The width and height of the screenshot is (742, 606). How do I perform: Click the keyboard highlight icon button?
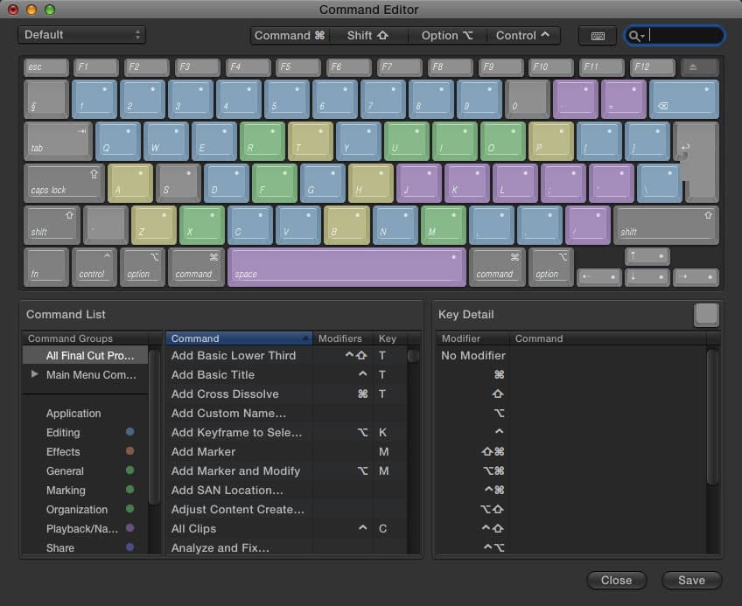coord(598,36)
